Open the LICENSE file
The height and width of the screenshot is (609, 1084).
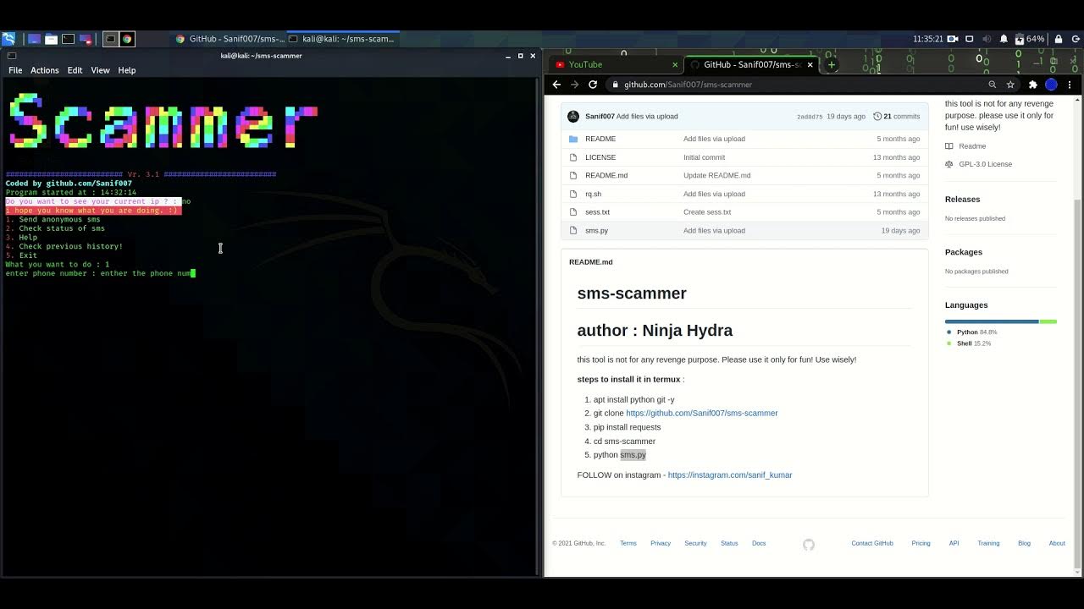click(600, 157)
